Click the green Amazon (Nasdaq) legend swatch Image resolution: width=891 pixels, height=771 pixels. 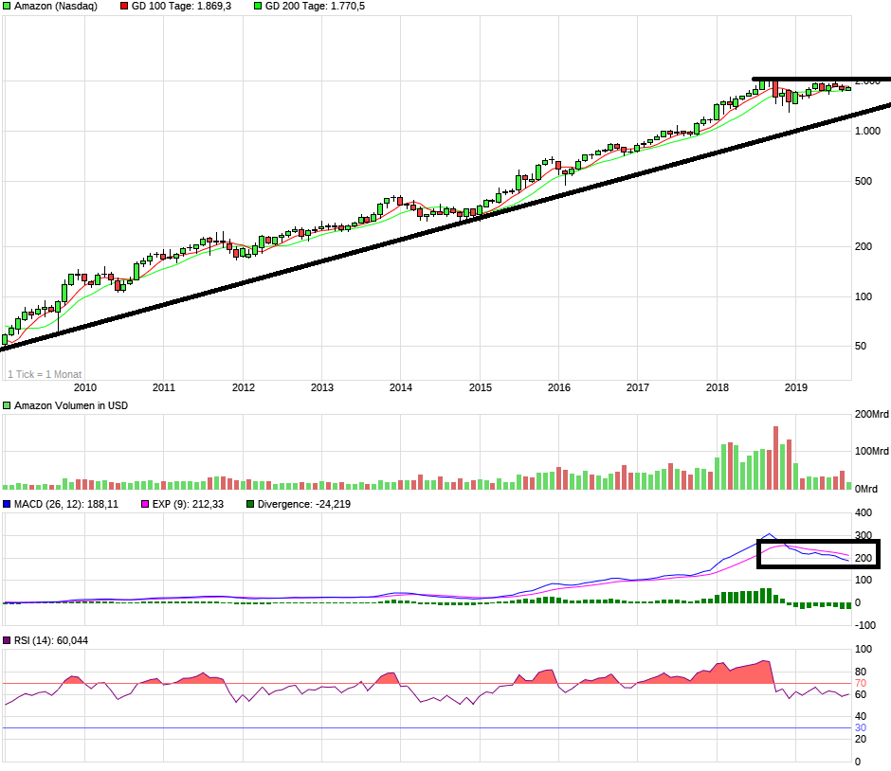coord(7,7)
